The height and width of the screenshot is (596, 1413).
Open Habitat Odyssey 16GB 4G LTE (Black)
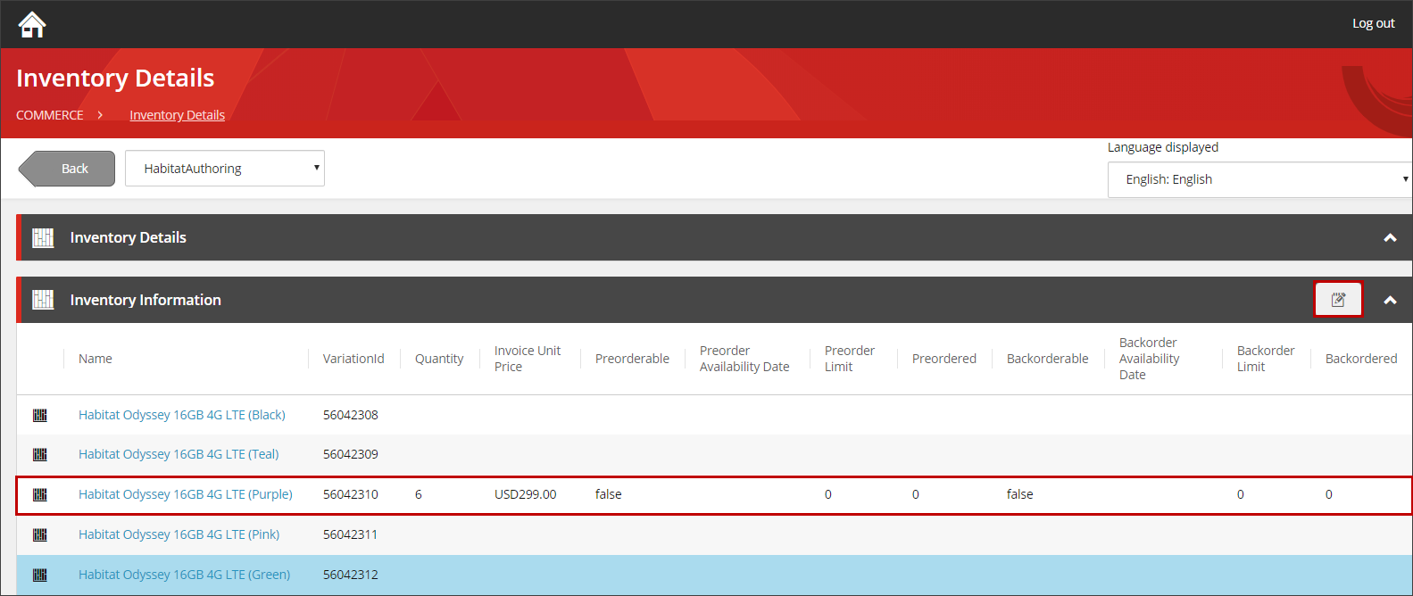[x=182, y=415]
